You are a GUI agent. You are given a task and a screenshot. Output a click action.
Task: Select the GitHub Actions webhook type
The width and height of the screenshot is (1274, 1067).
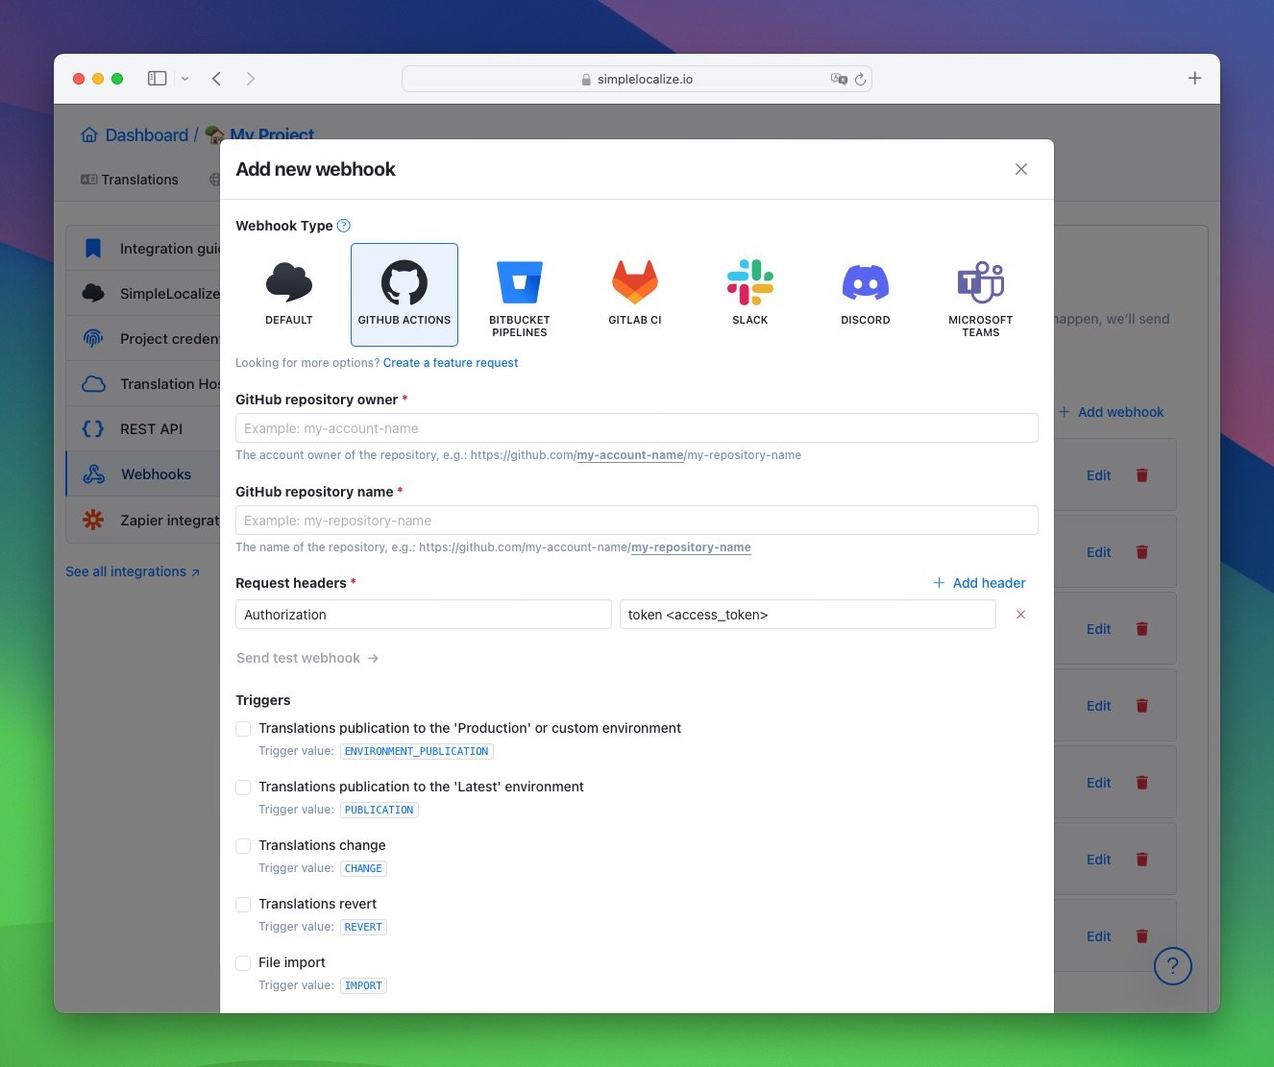coord(404,295)
